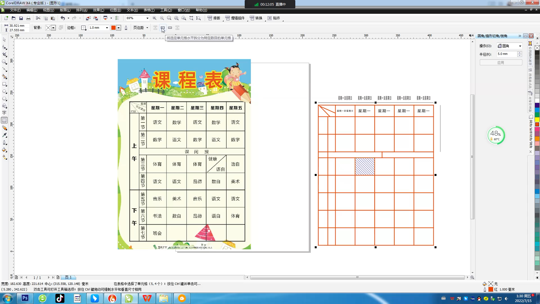This screenshot has width=540, height=304.
Task: Click the Copy icon in the toolbar
Action: click(46, 18)
